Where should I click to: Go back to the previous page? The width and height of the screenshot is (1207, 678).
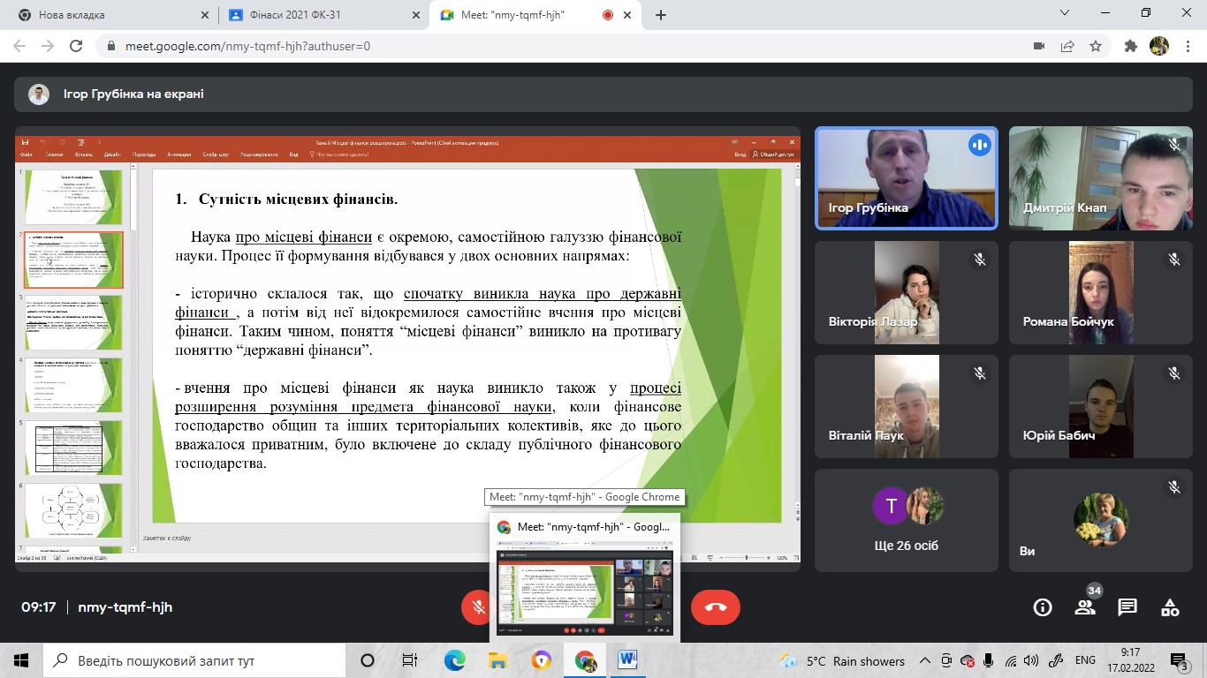coord(21,47)
